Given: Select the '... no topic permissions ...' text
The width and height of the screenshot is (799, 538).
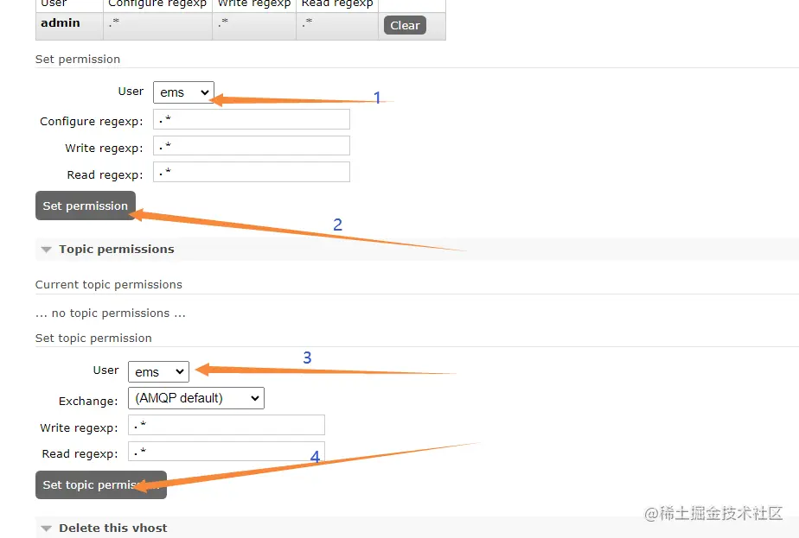Looking at the screenshot, I should coord(111,313).
